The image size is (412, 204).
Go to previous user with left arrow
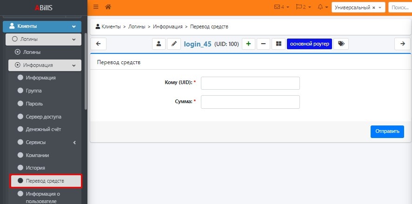point(98,44)
